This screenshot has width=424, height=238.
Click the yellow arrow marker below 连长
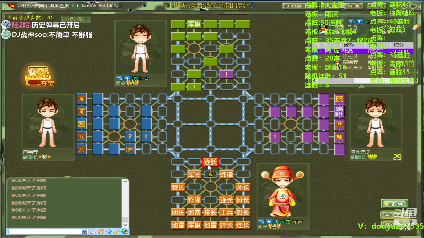(210, 175)
